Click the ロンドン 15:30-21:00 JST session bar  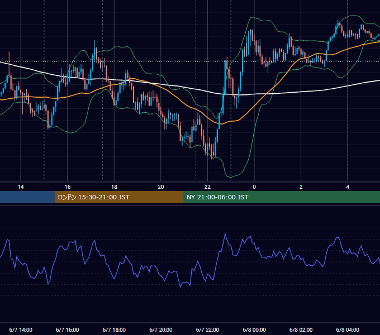118,197
